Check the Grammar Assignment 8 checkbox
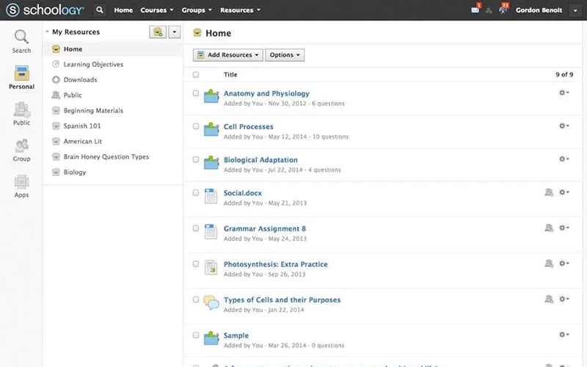The width and height of the screenshot is (587, 367). point(196,228)
